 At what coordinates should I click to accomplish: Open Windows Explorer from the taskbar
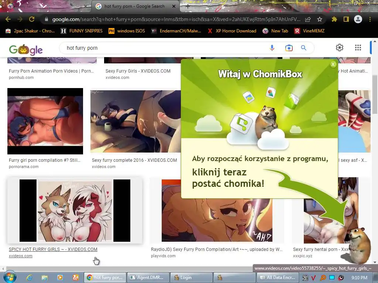point(45,277)
